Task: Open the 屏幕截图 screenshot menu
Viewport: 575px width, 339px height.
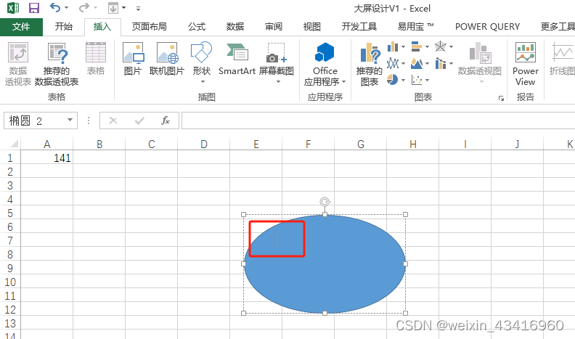Action: click(277, 62)
